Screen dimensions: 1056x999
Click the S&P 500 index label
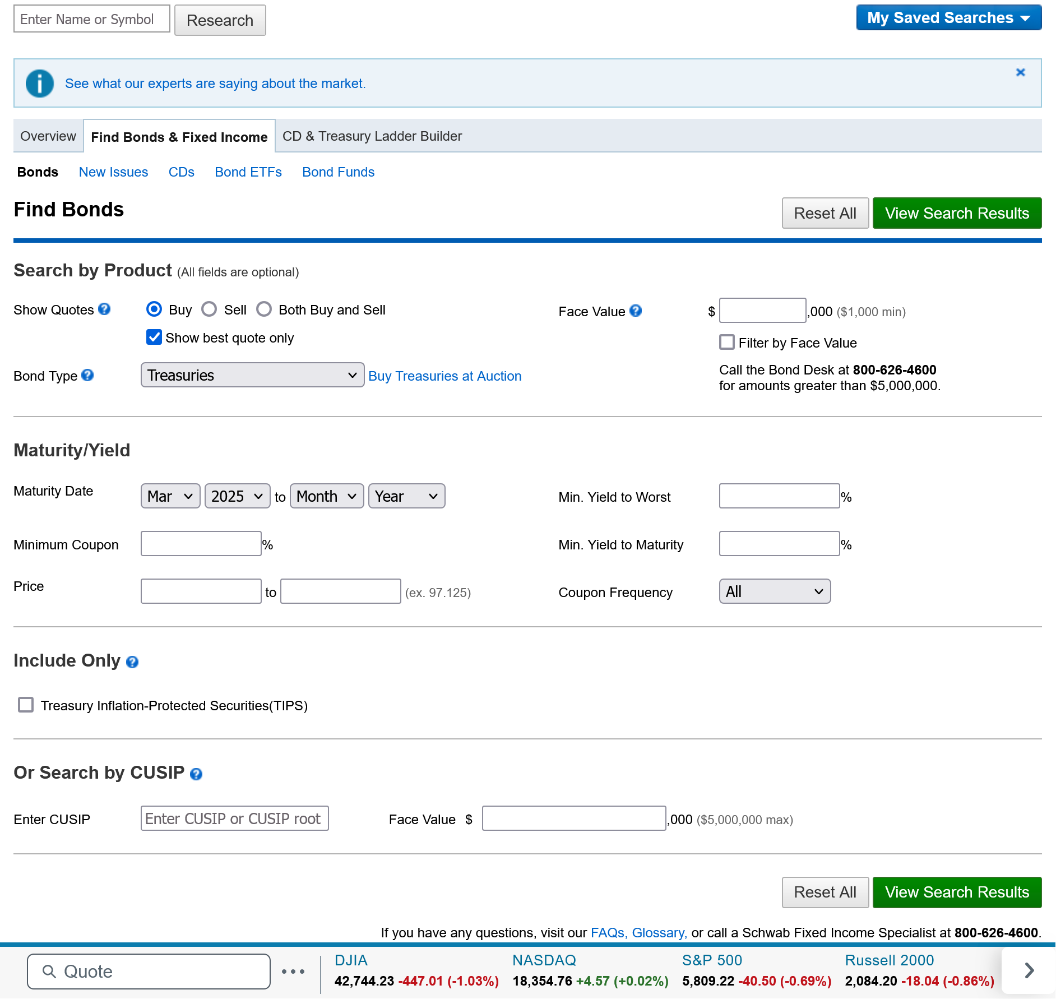(x=712, y=960)
